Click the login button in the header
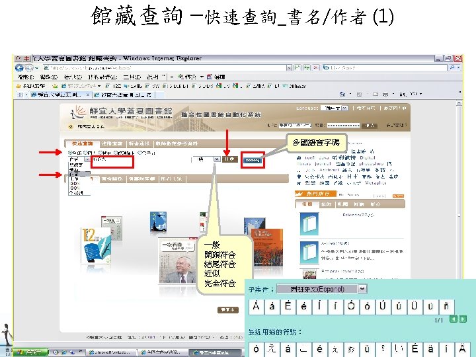Screen dimensions: 476x357 coord(370,125)
